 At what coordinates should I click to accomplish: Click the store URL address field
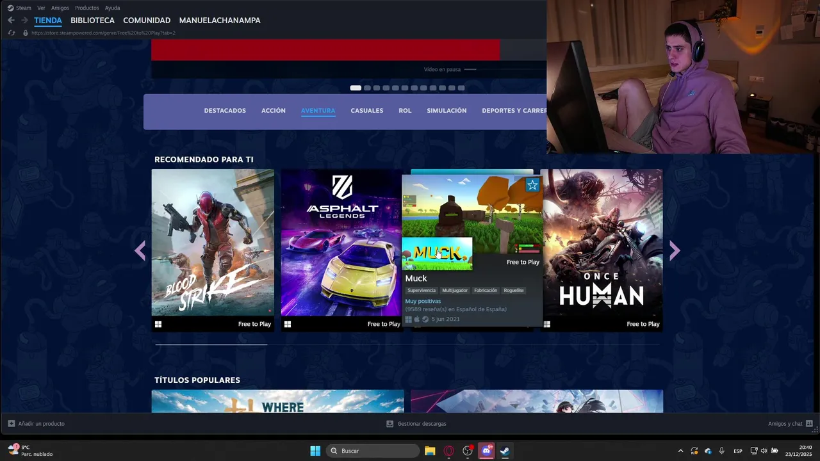tap(103, 33)
